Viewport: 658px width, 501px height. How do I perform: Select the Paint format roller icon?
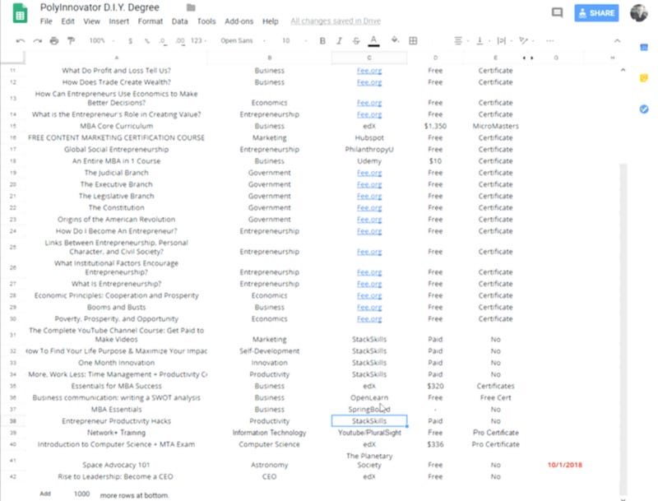point(71,40)
